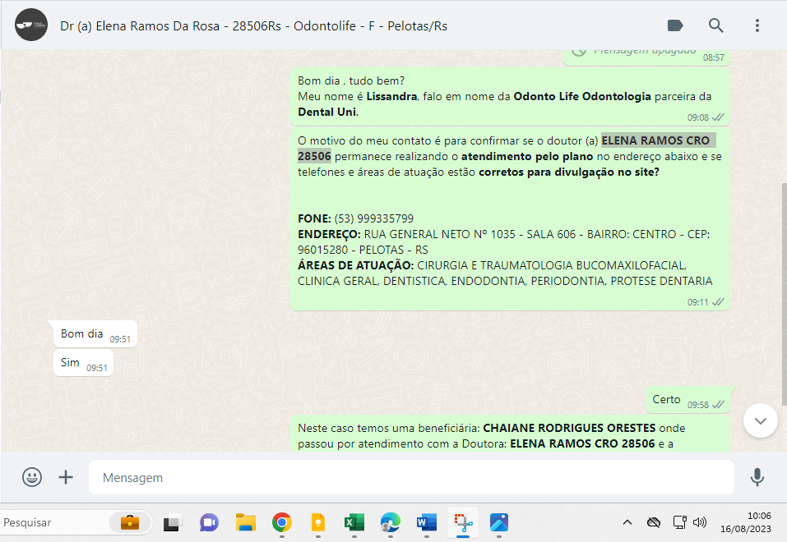Open the emoji picker
The image size is (787, 542).
tap(32, 477)
